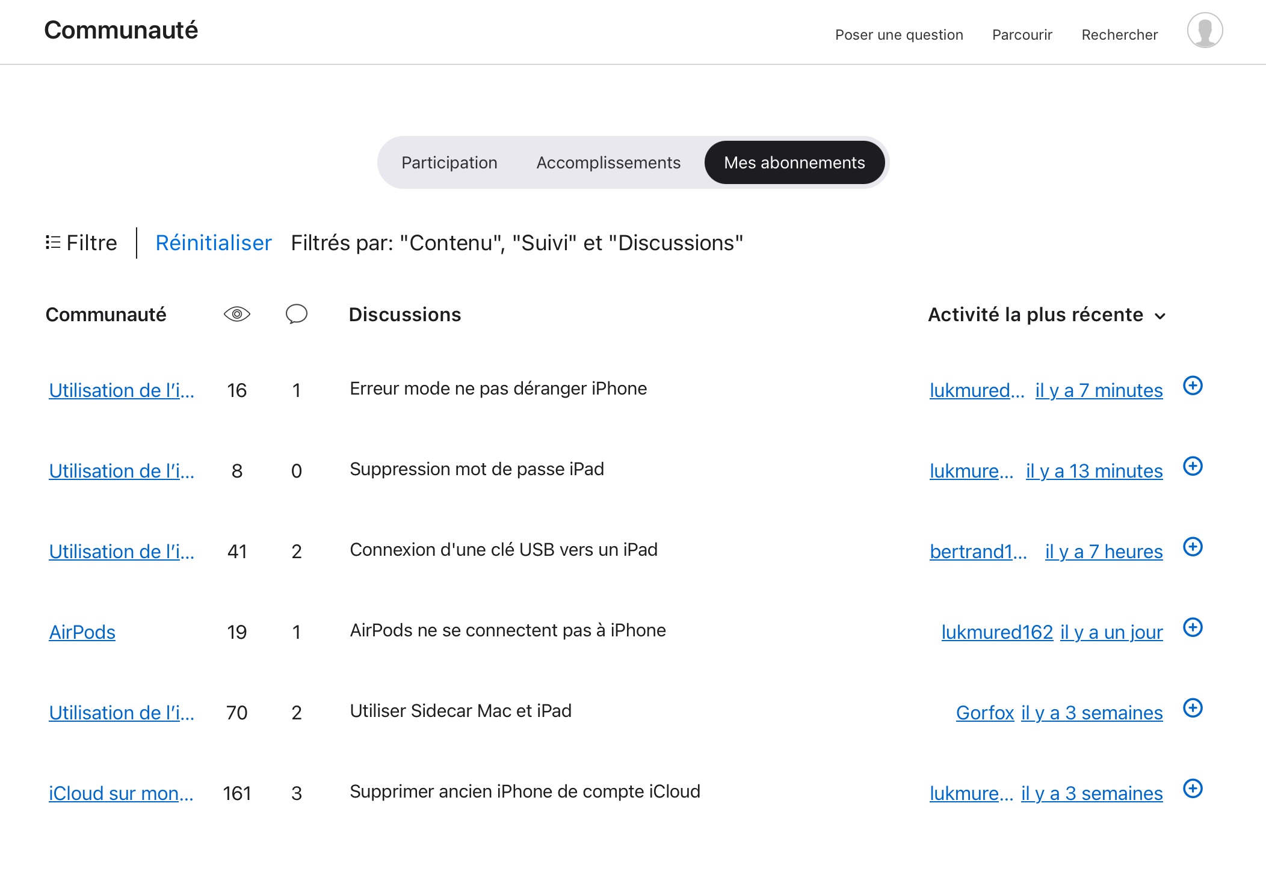Open Poser une question in navigation

[899, 35]
